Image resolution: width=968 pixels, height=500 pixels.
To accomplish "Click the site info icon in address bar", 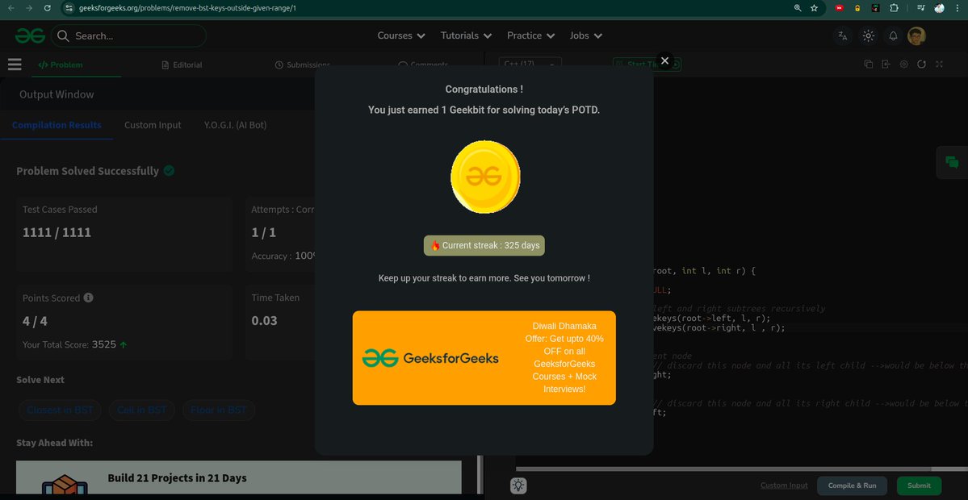I will tap(69, 8).
